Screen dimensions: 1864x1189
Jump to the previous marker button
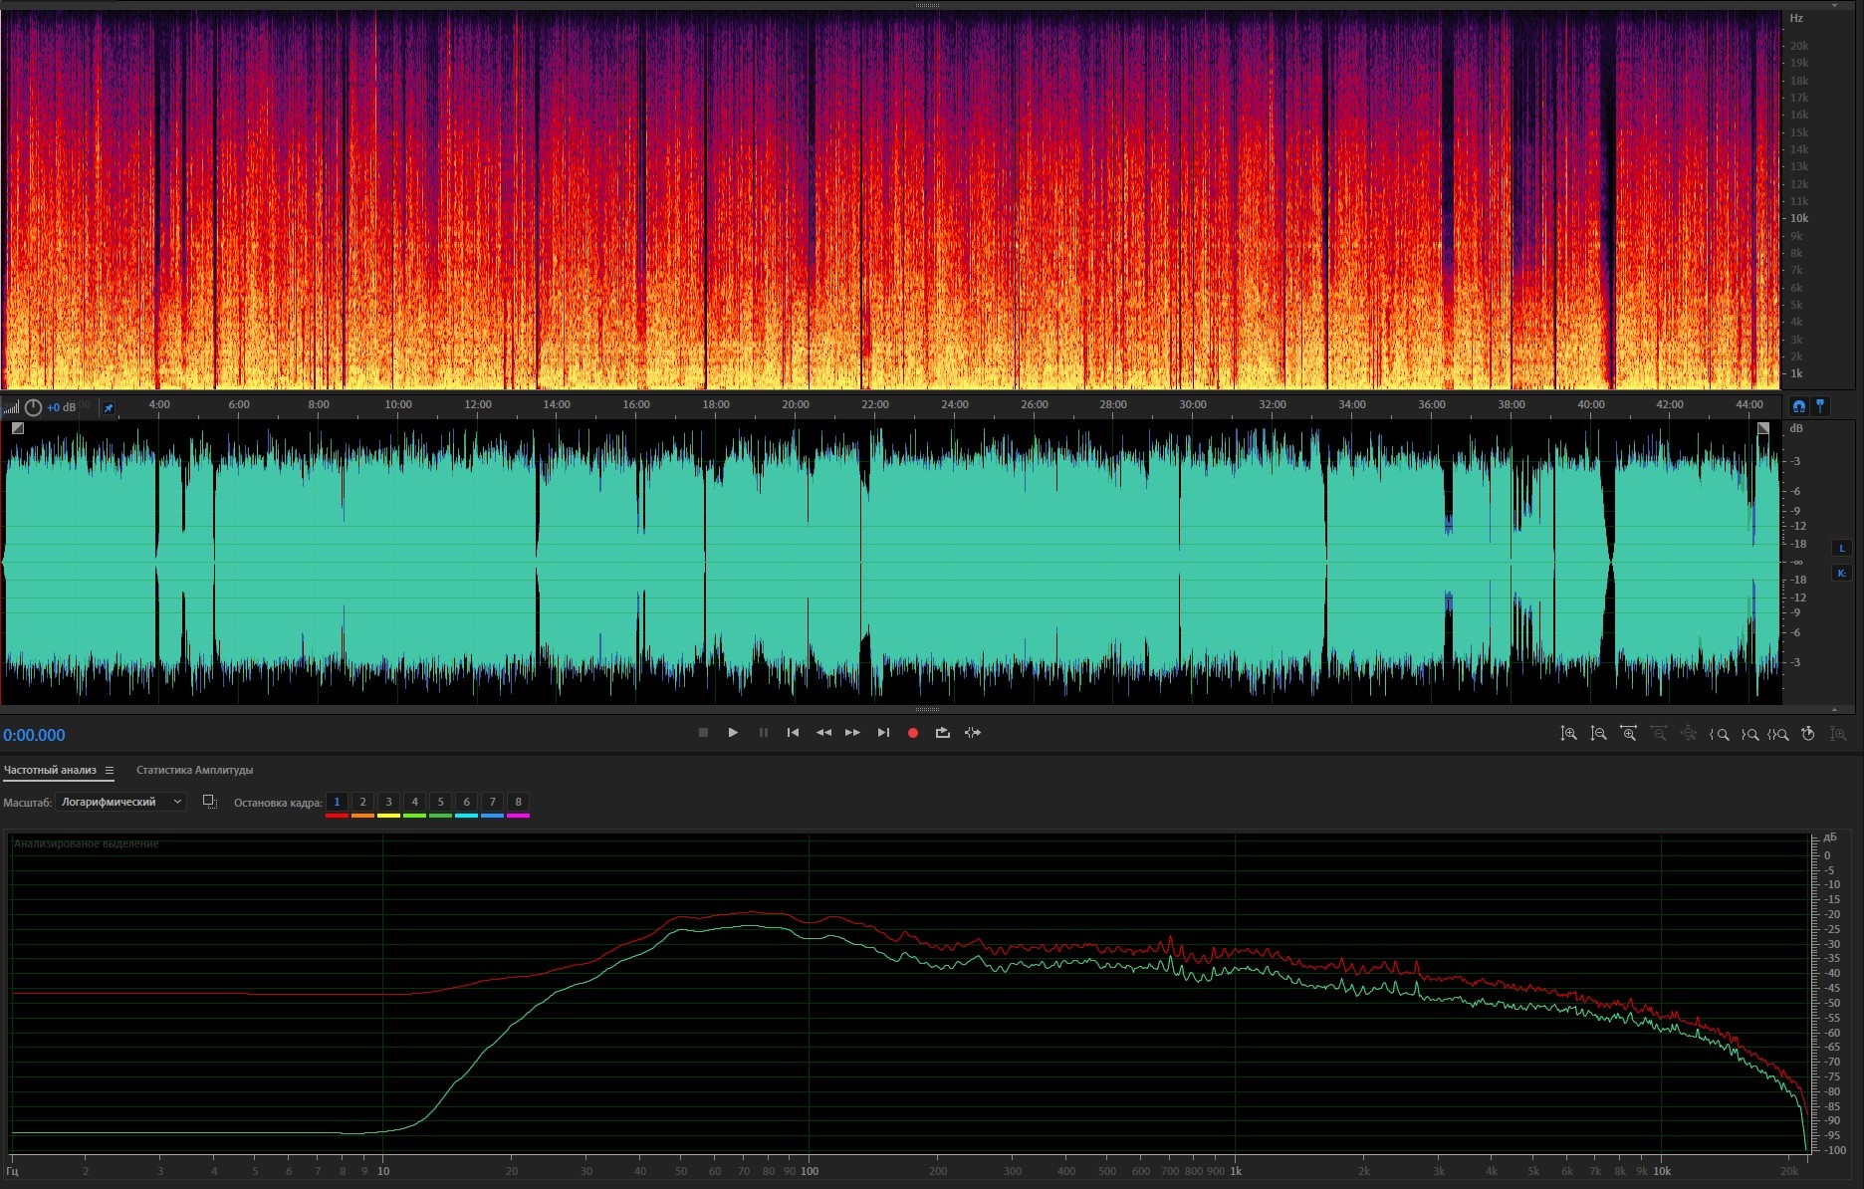point(793,733)
